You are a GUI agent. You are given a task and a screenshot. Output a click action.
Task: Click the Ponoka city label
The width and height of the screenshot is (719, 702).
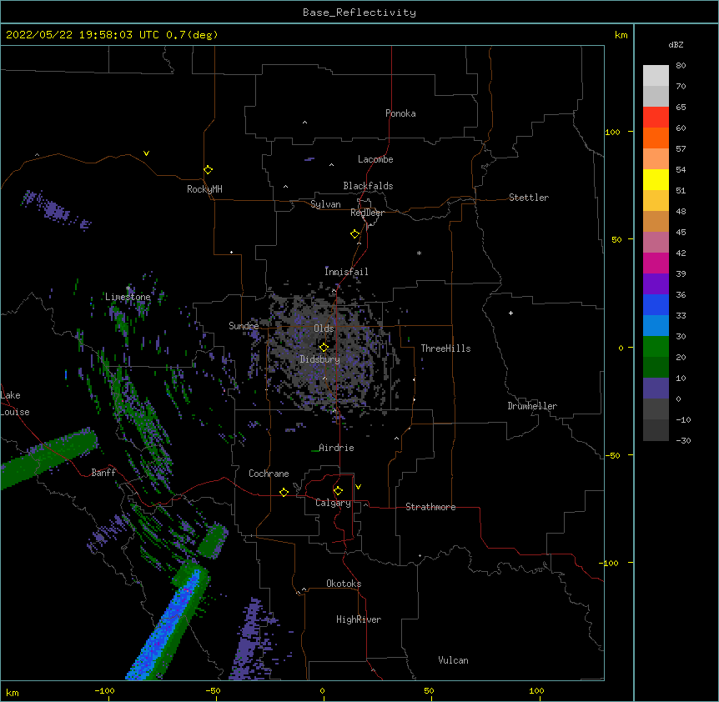click(400, 113)
